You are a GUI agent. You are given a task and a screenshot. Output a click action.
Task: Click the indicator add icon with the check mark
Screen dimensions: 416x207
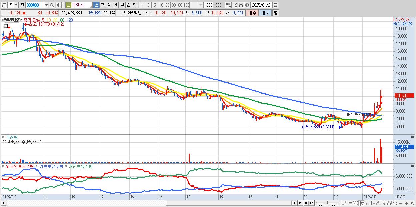pyautogui.click(x=235, y=5)
